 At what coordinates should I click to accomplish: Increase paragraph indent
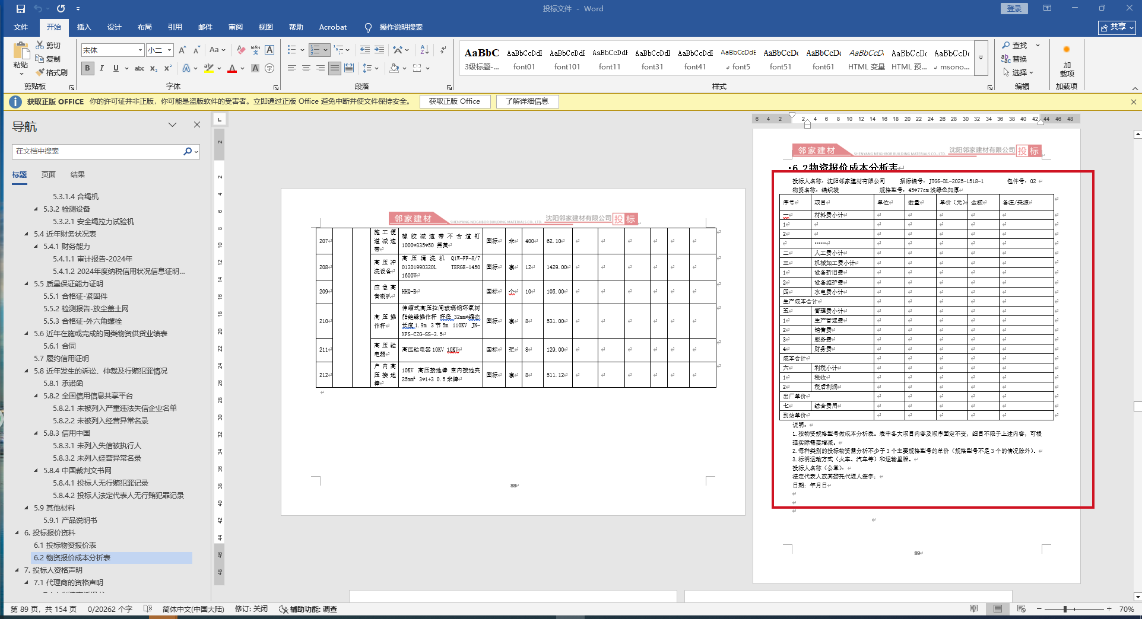click(x=379, y=50)
